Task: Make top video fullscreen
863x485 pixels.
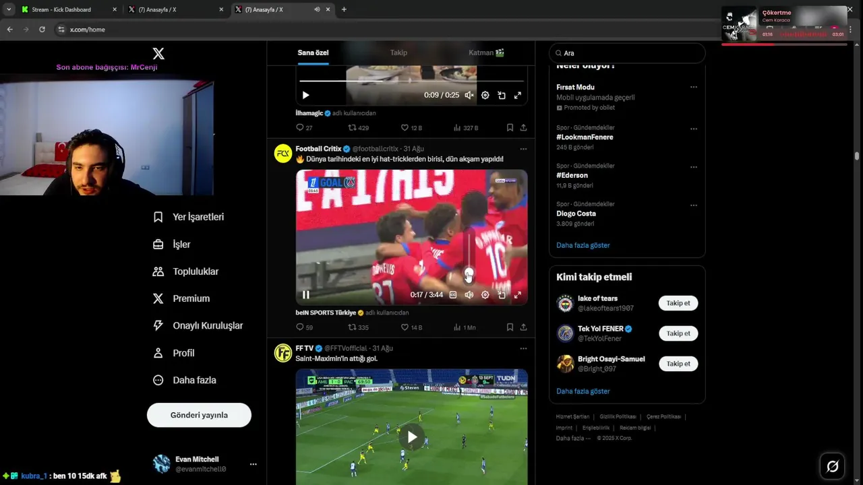Action: click(x=517, y=96)
